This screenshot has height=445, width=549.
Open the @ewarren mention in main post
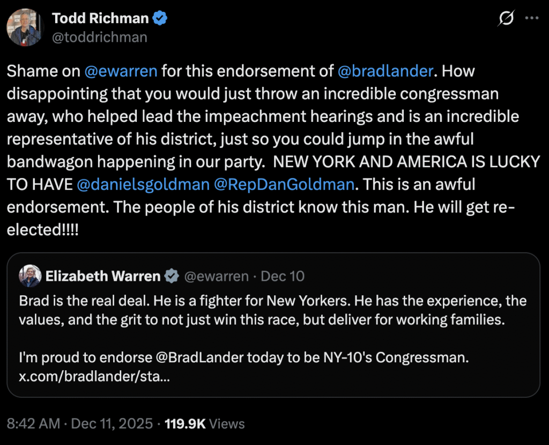click(x=121, y=71)
